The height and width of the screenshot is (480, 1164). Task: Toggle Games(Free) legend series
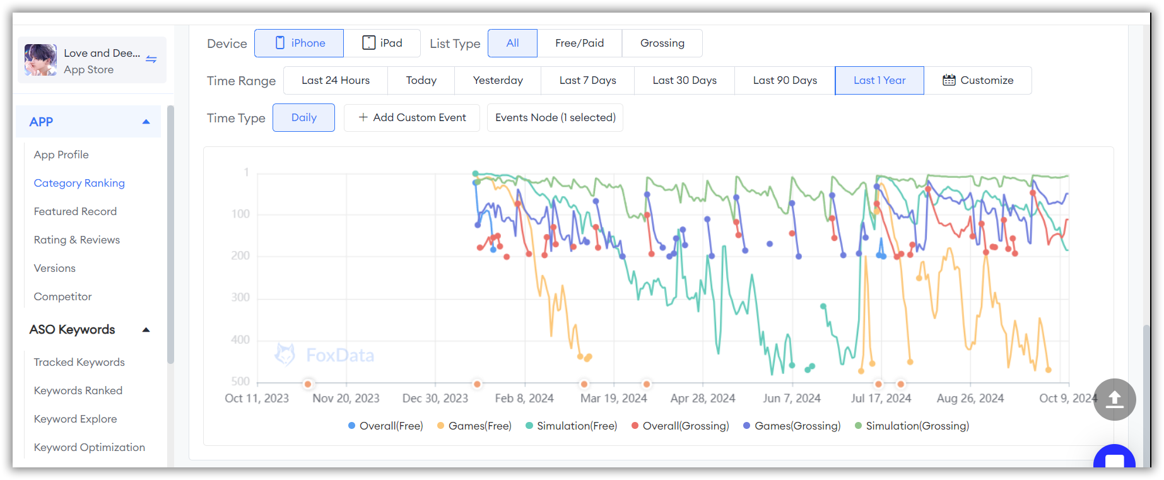click(474, 426)
